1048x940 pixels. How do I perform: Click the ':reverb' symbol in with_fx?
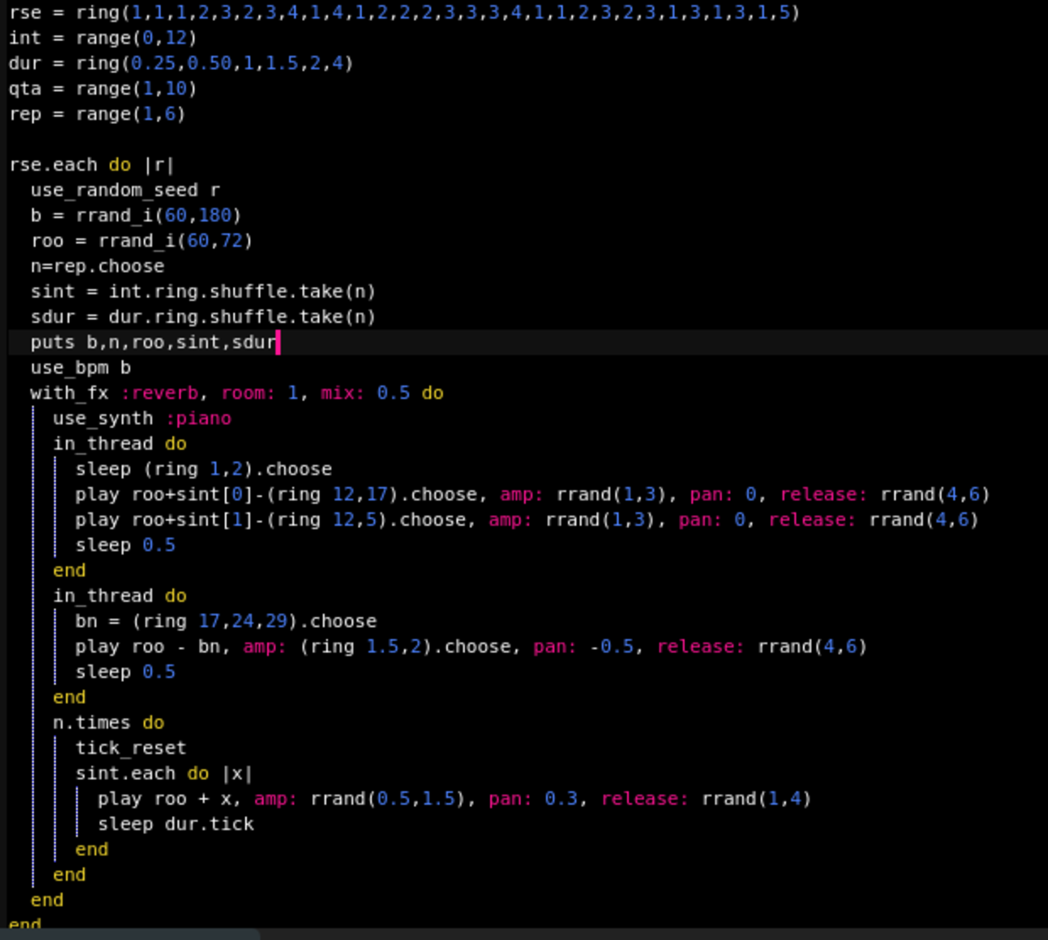[x=159, y=392]
